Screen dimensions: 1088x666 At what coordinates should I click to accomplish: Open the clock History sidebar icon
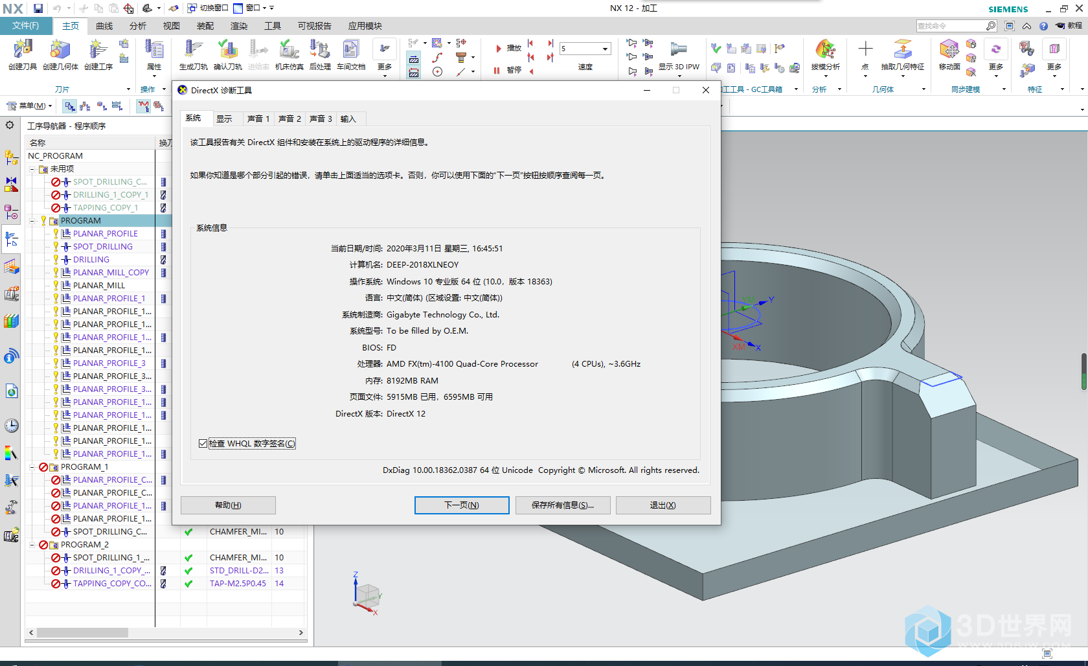(x=11, y=426)
